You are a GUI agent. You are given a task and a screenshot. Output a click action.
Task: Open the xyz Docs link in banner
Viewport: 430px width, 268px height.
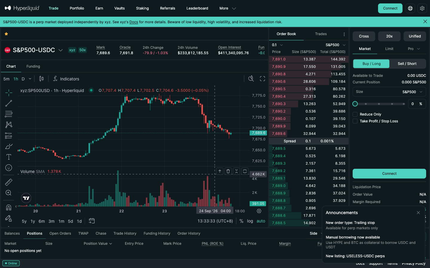134,22
